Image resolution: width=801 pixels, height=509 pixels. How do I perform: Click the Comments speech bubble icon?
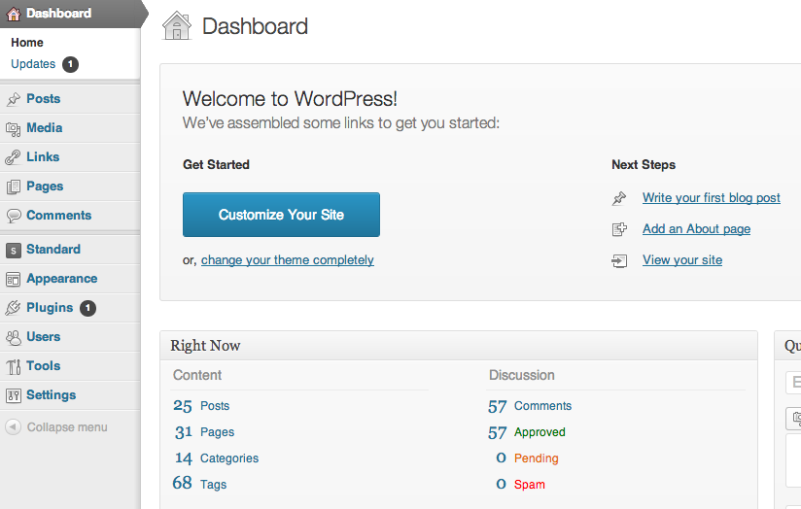click(x=14, y=216)
